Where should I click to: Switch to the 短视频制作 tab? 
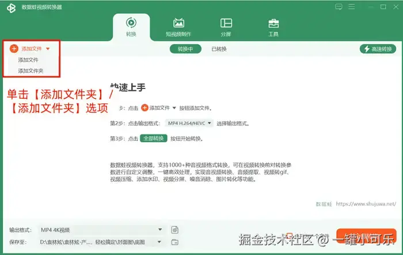coord(178,27)
